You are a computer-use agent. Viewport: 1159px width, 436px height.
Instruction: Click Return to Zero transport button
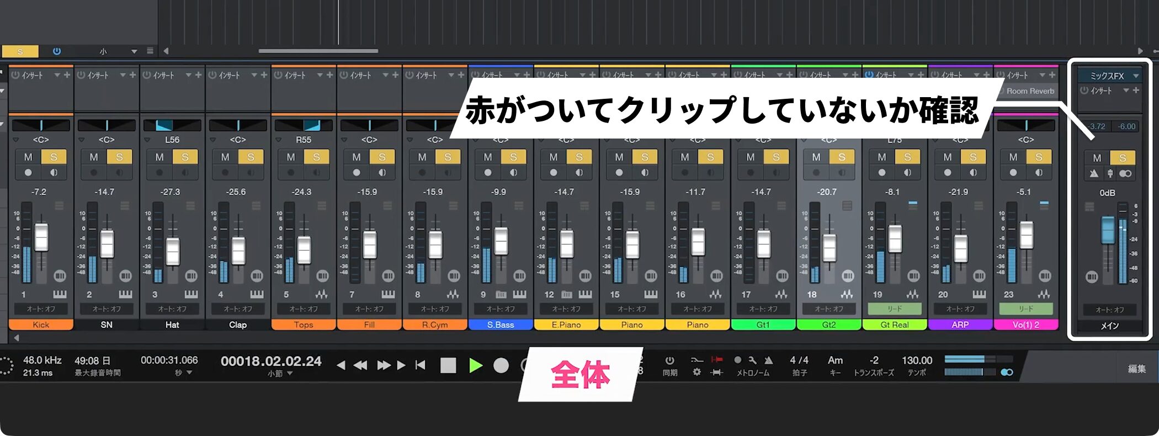coord(421,365)
